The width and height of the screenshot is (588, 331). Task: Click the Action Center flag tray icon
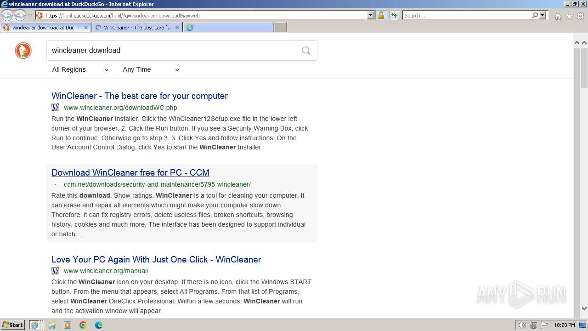tap(544, 325)
